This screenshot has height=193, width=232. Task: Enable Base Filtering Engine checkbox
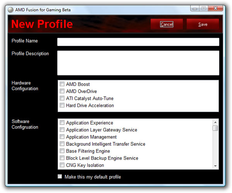pyautogui.click(x=62, y=151)
